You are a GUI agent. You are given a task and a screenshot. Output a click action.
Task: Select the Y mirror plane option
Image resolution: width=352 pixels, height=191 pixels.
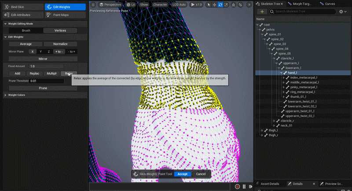tap(40, 51)
